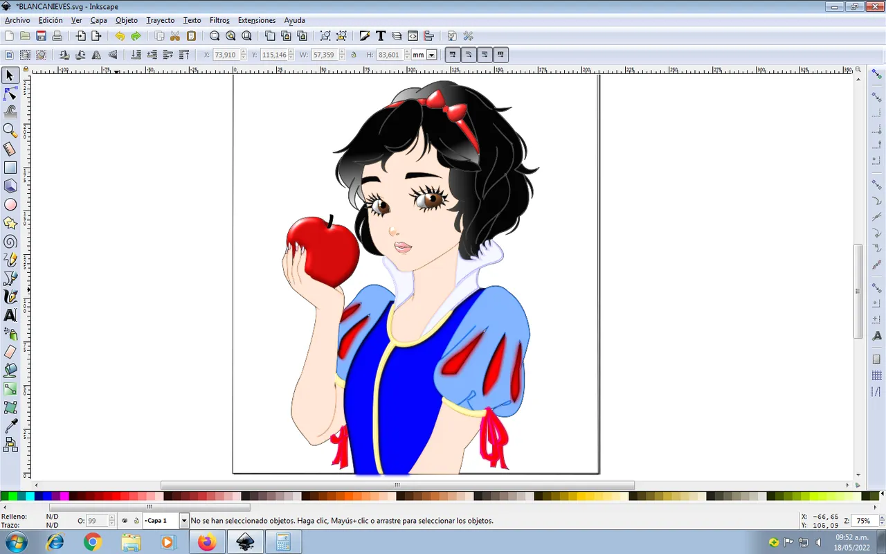
Task: Open the Fill and Stroke dialog icon
Action: (365, 36)
